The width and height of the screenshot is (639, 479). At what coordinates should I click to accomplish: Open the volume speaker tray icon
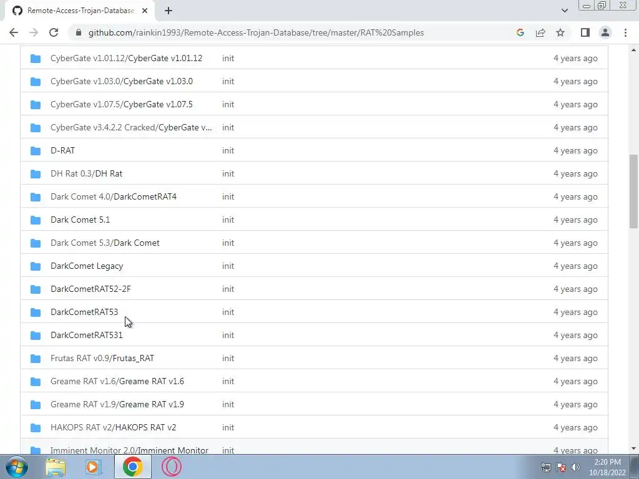click(575, 467)
